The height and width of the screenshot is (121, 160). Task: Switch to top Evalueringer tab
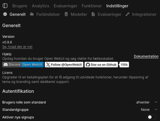click(x=65, y=6)
